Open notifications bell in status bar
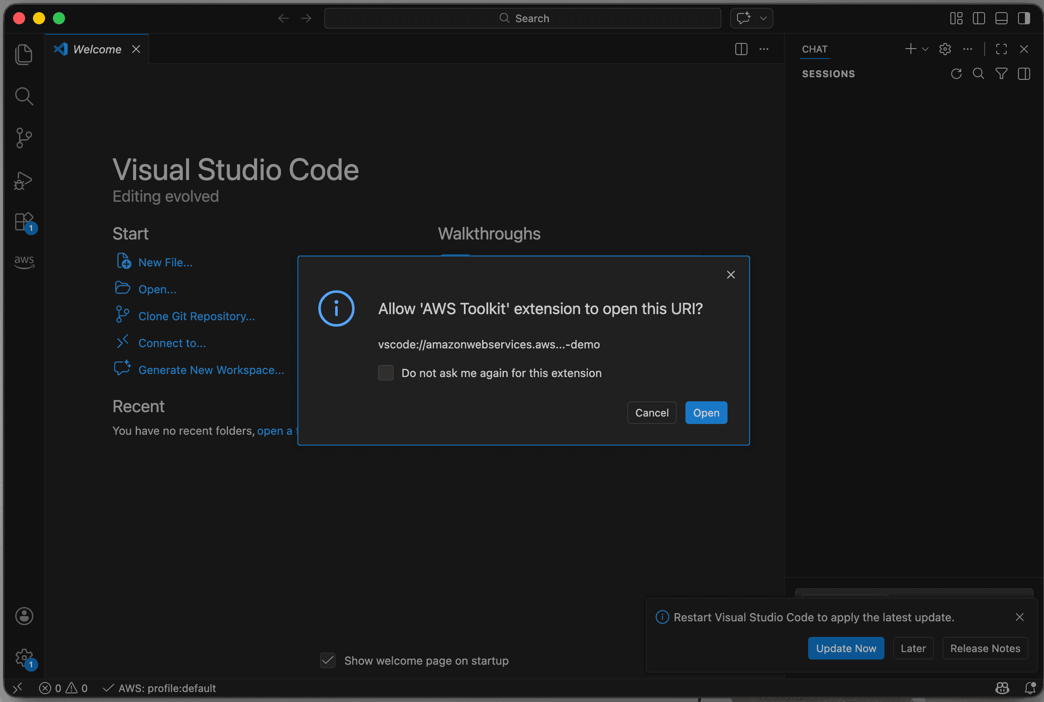Screen dimensions: 1044x702 pos(1030,688)
